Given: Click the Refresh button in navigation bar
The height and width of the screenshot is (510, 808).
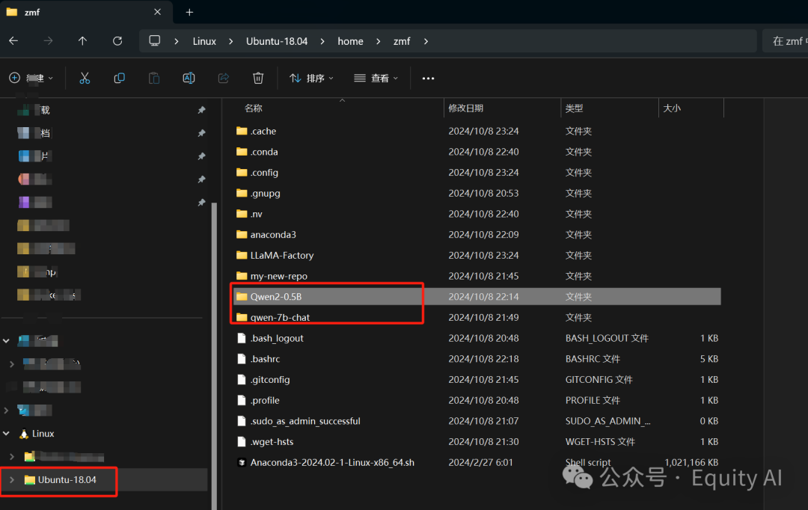Looking at the screenshot, I should pyautogui.click(x=117, y=41).
